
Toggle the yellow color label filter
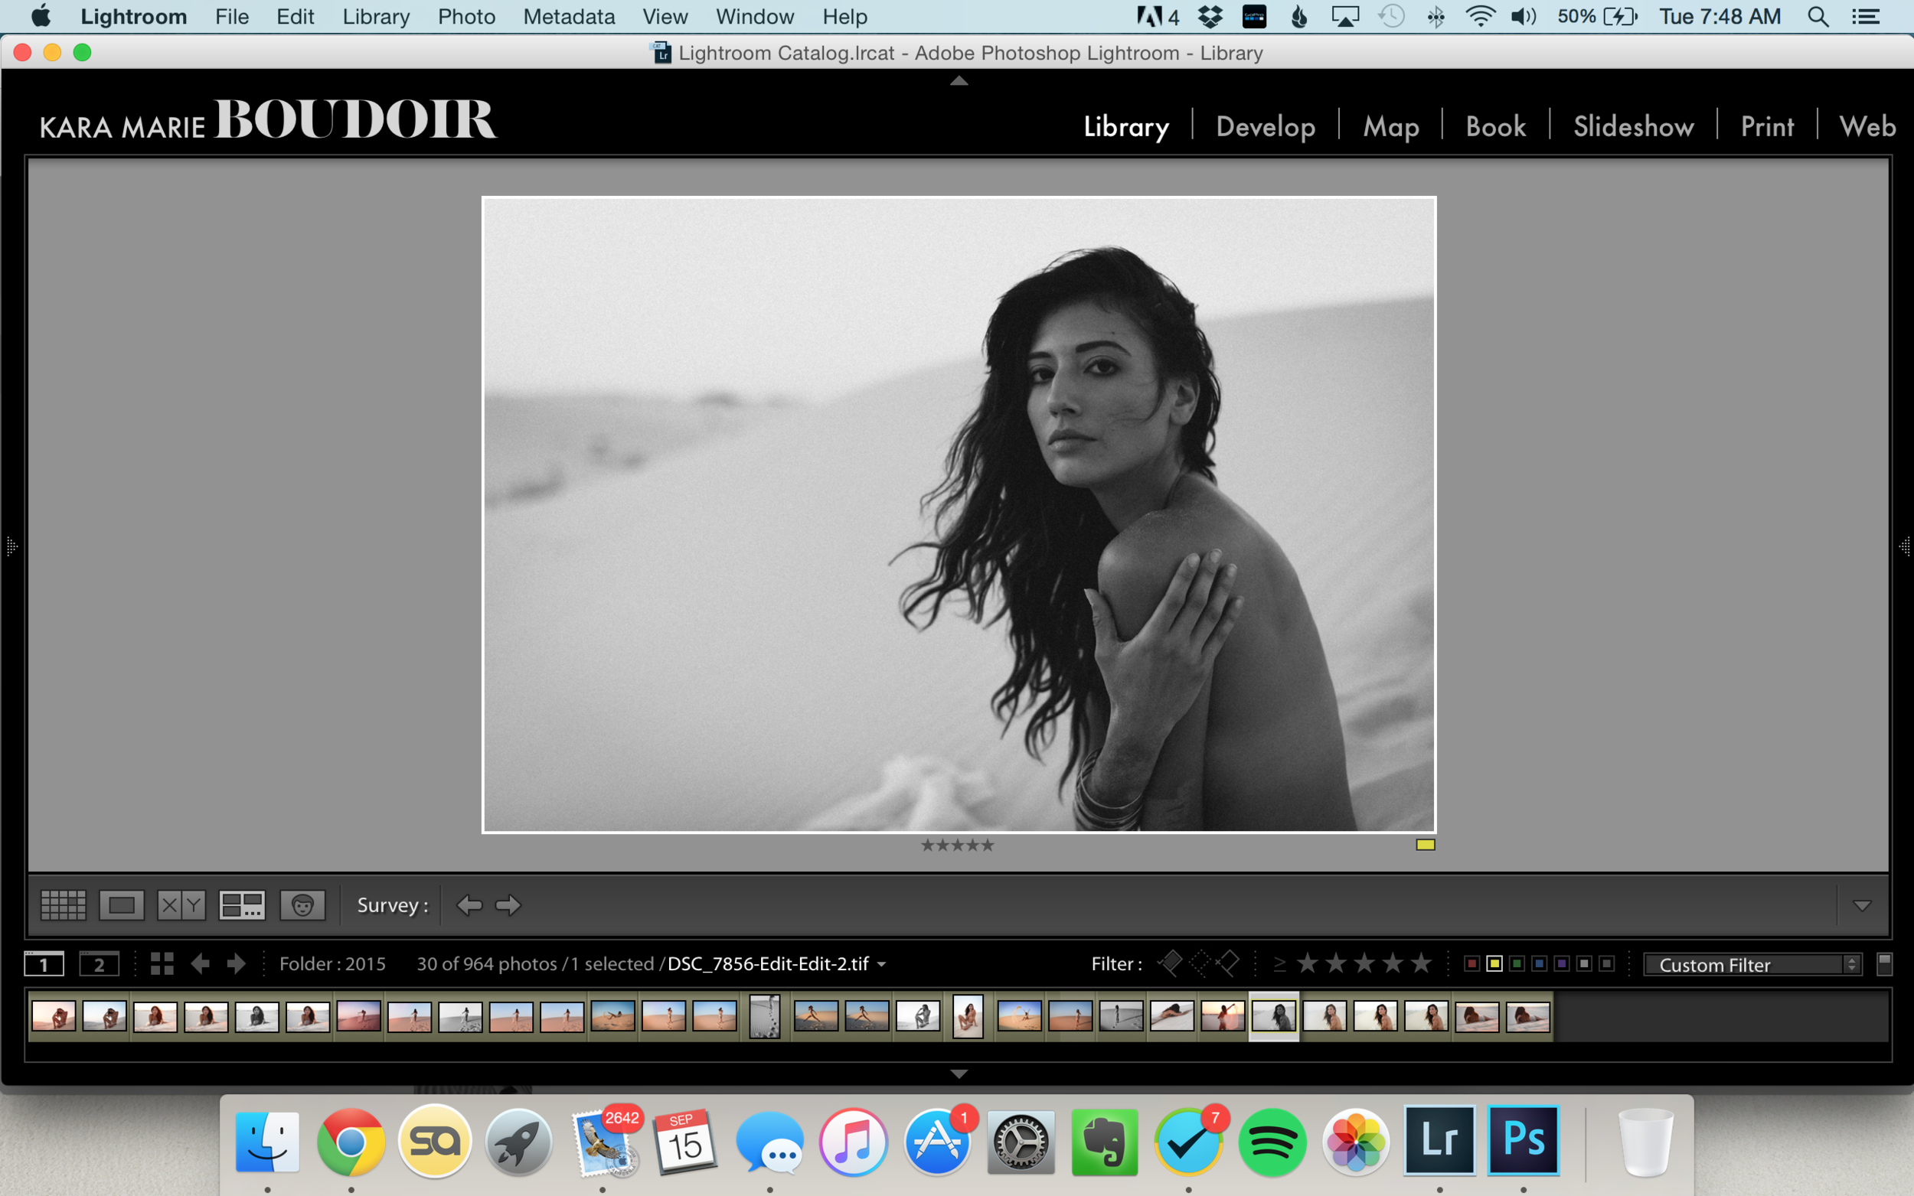coord(1494,963)
